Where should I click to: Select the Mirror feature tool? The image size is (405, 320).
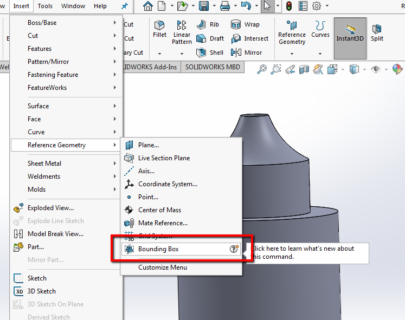[x=246, y=53]
